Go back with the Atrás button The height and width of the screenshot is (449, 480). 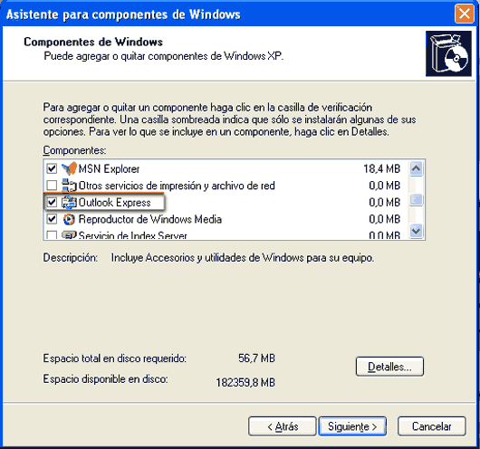283,426
